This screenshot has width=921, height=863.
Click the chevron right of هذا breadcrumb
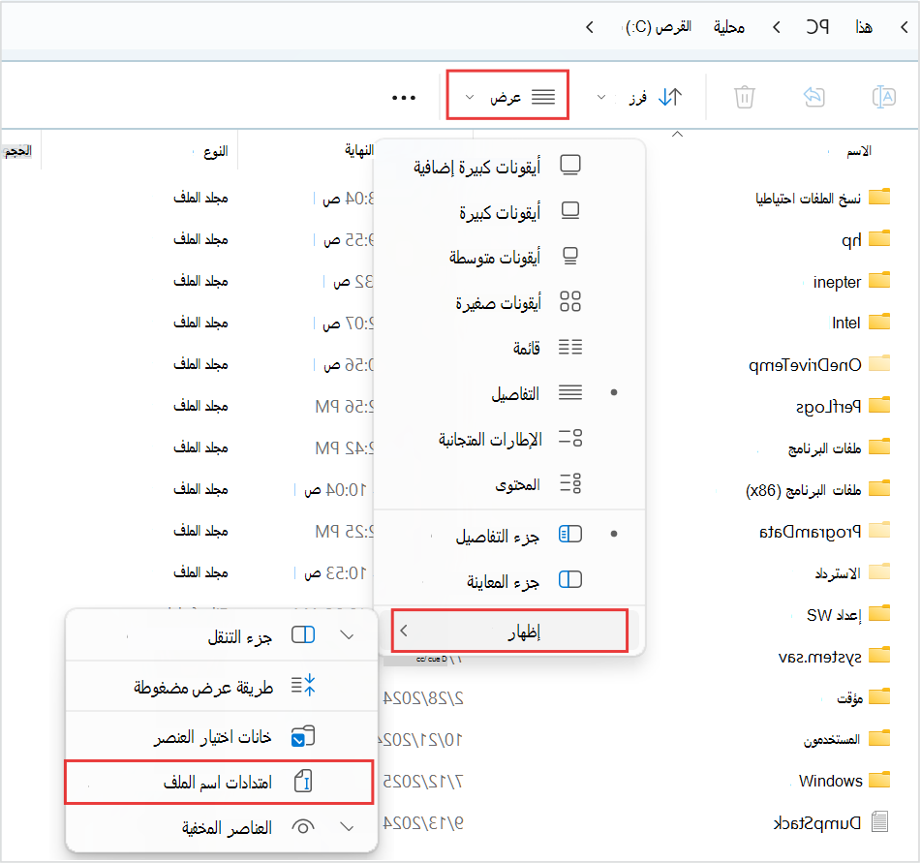(x=905, y=27)
